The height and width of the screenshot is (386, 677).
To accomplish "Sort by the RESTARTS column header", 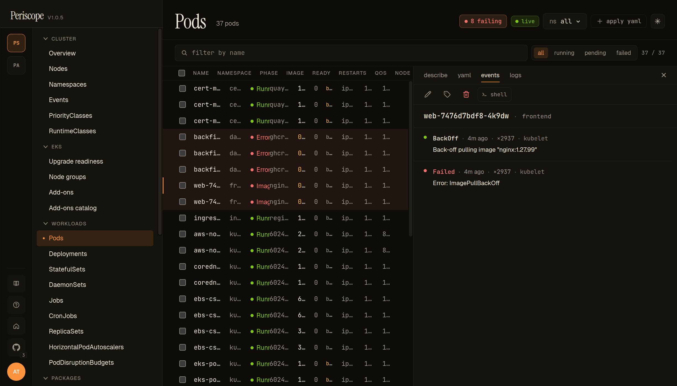I will (x=352, y=73).
